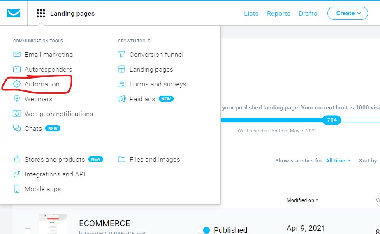This screenshot has height=234, width=380.
Task: Click the NEW badge beside Stores and products
Action: (96, 159)
